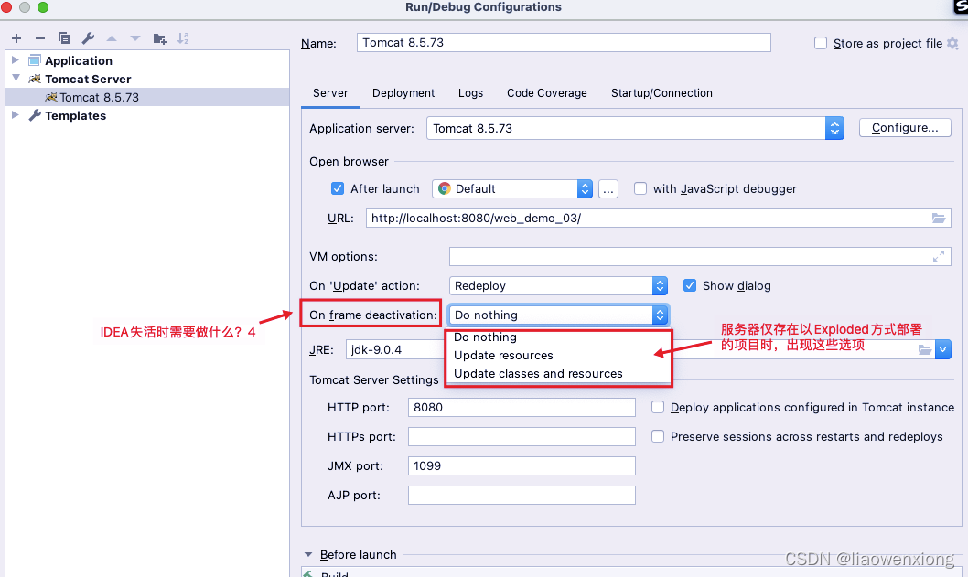968x577 pixels.
Task: Expand the Application tree node
Action: coord(16,59)
